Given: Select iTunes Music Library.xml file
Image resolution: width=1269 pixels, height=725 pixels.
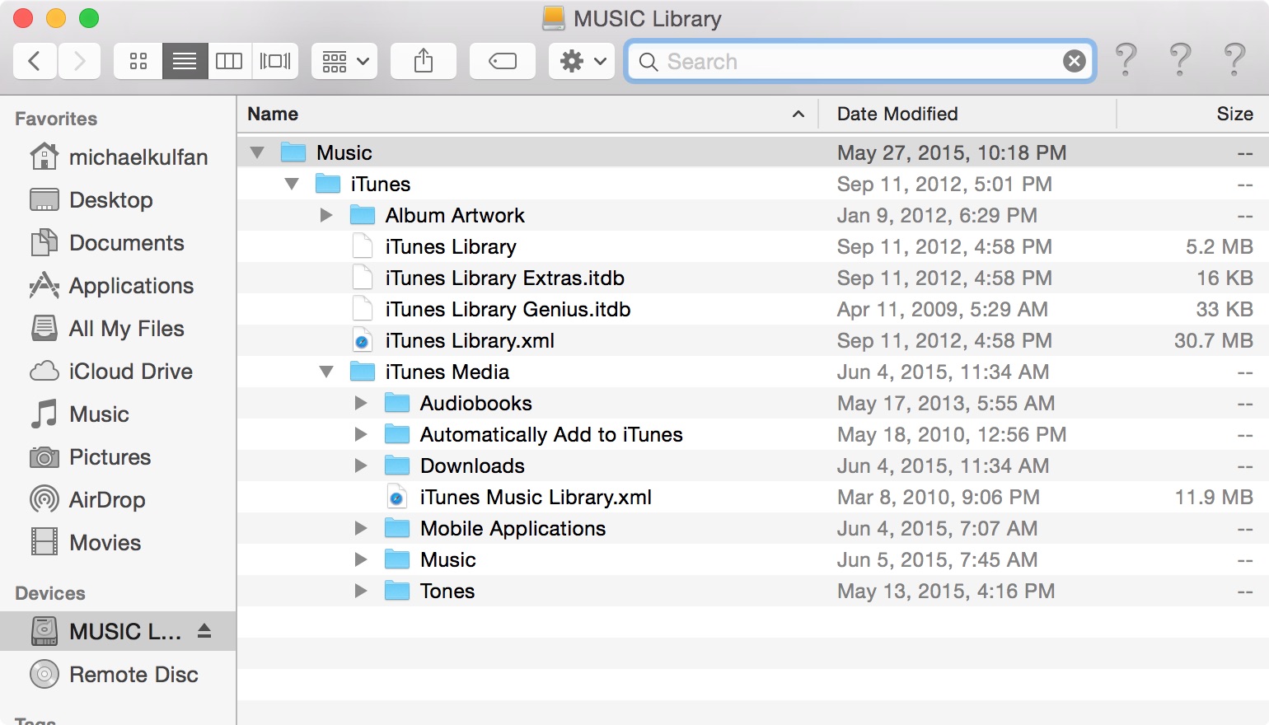Looking at the screenshot, I should tap(753, 498).
